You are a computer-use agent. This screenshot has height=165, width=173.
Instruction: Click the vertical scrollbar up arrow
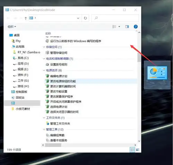(139, 33)
